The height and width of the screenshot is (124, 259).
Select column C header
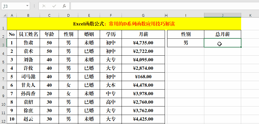pos(49,15)
